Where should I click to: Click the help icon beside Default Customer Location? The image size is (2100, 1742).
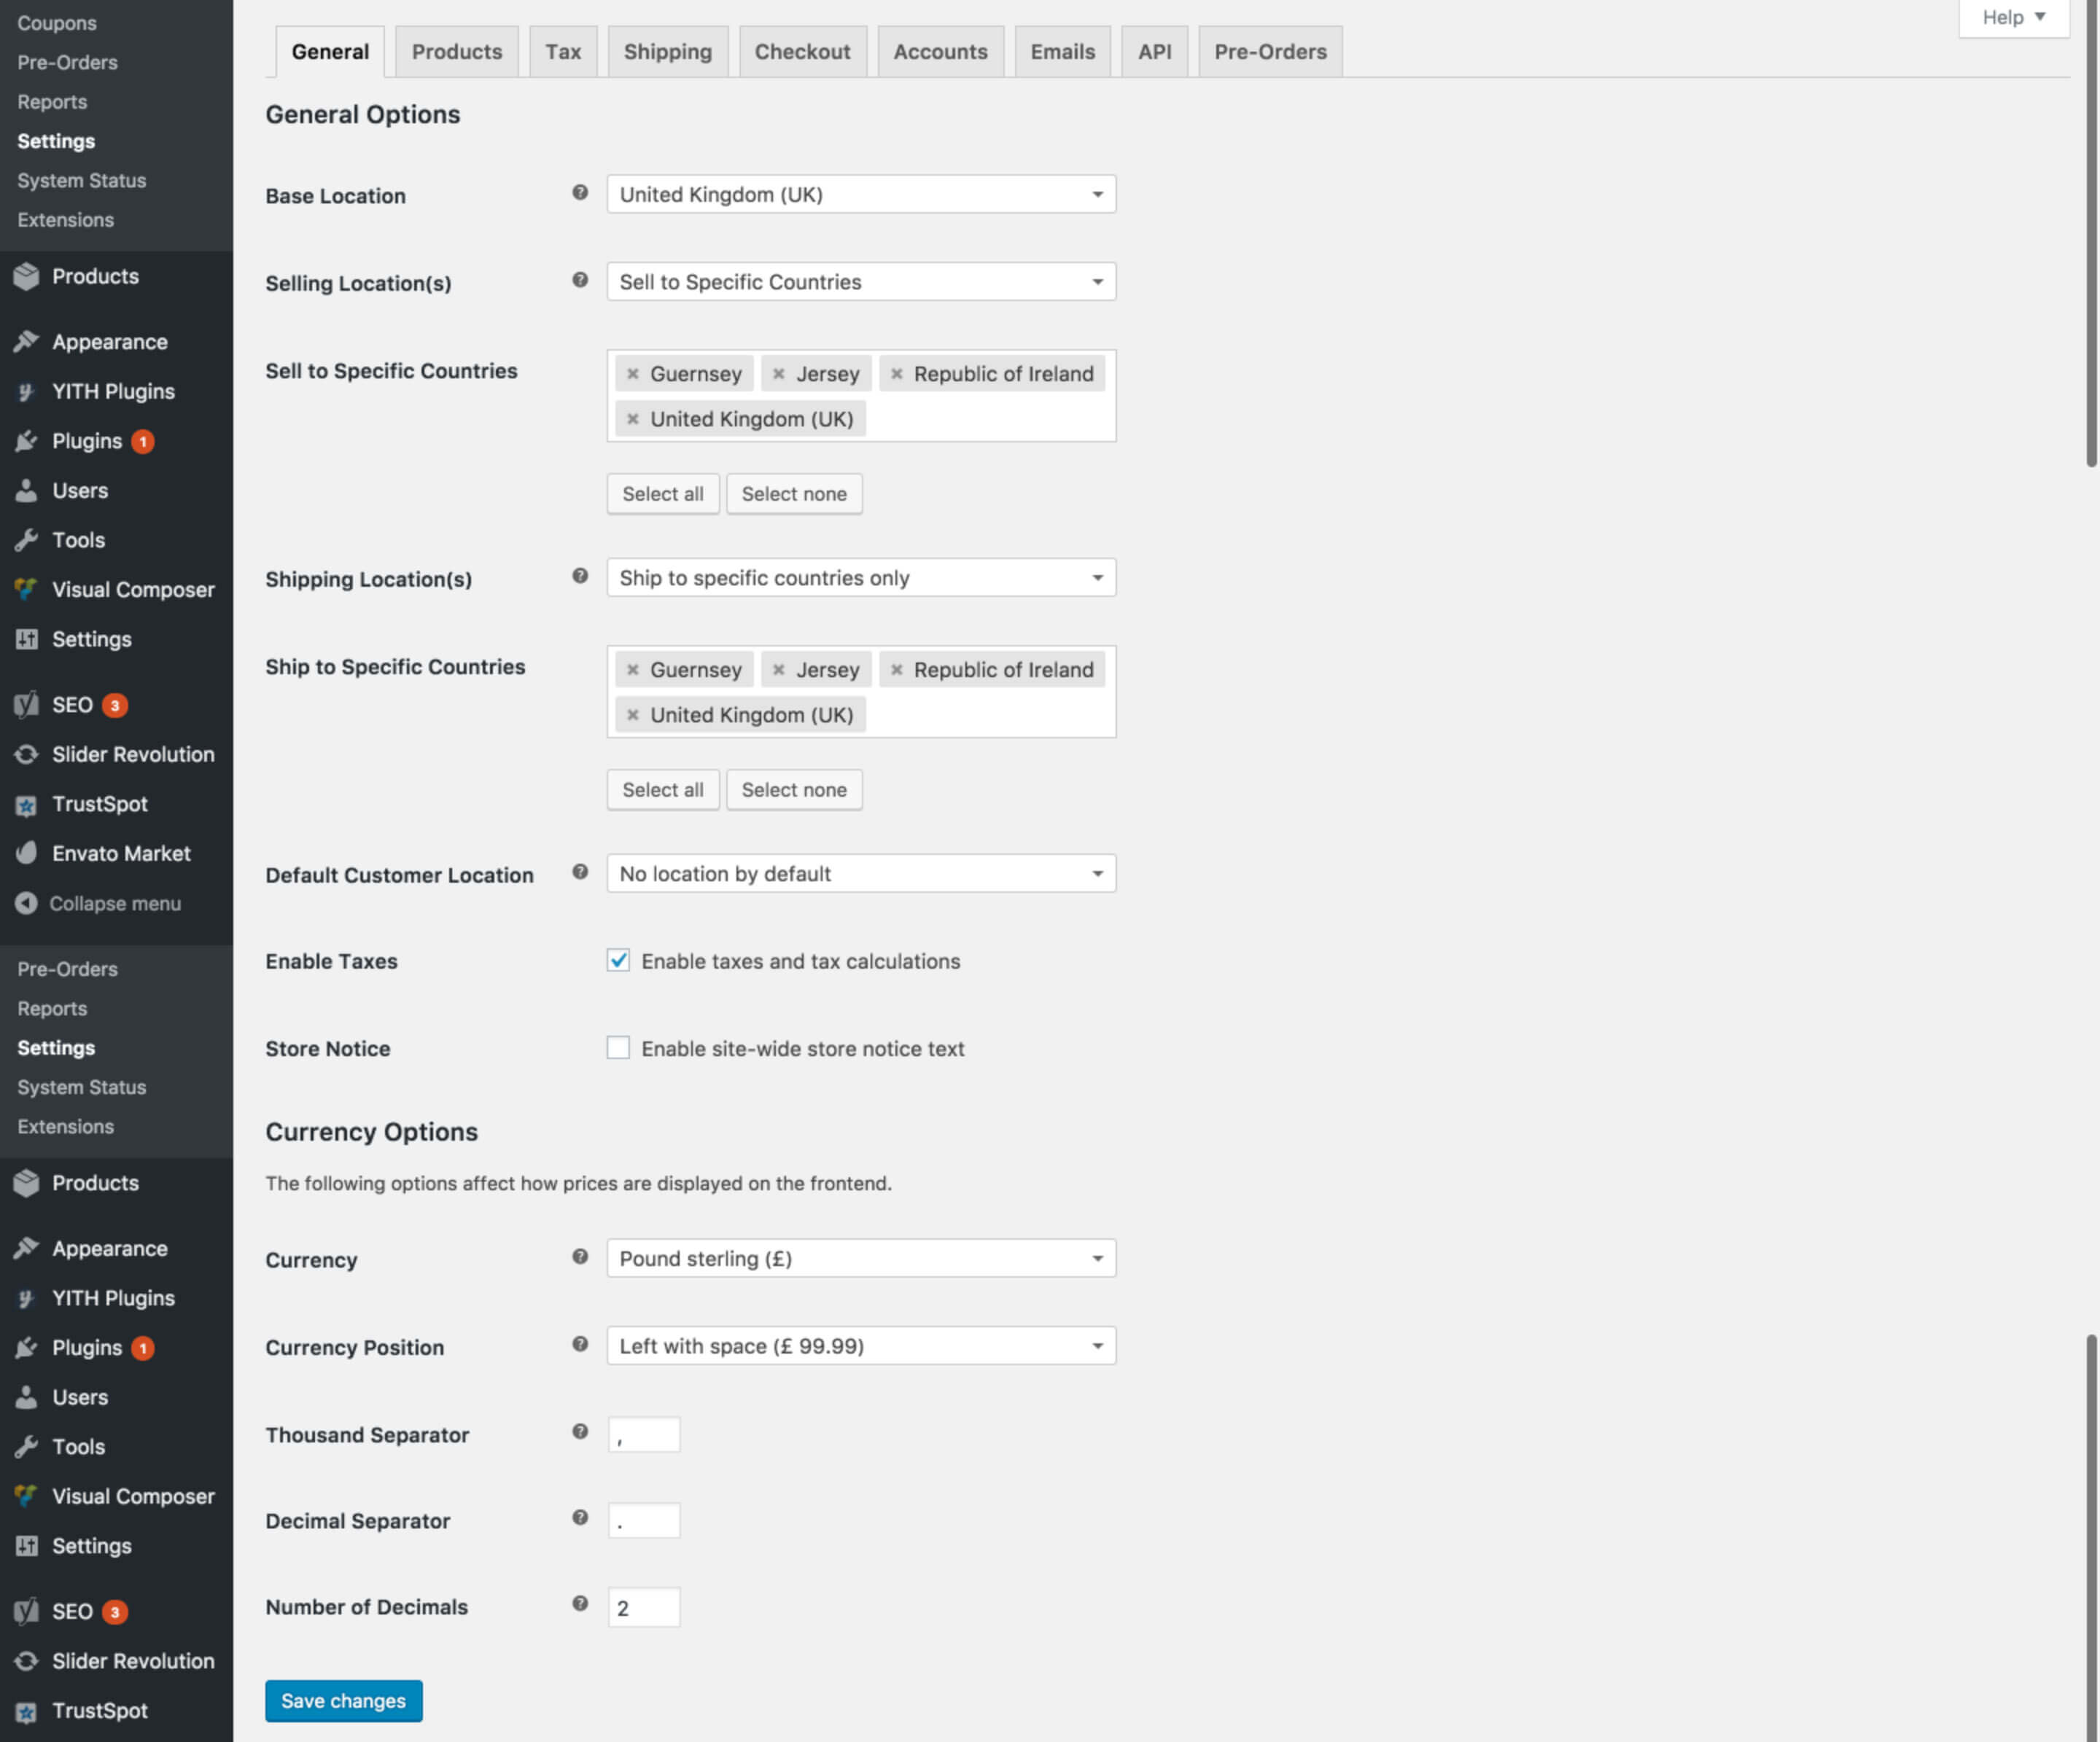580,872
